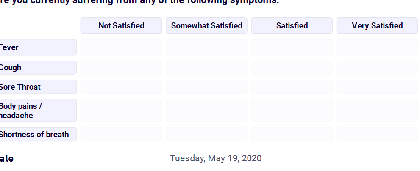The image size is (420, 171).
Task: Mark Not Satisfied for Shortness of breath
Action: [121, 135]
